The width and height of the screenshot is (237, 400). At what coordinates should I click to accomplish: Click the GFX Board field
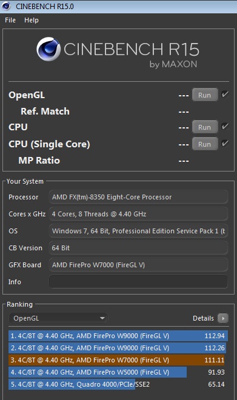pos(138,265)
